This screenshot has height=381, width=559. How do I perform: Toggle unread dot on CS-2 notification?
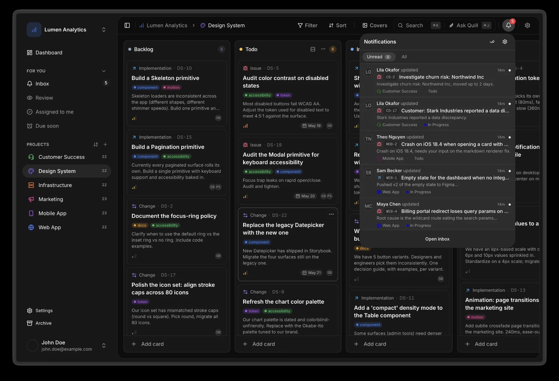tap(510, 70)
